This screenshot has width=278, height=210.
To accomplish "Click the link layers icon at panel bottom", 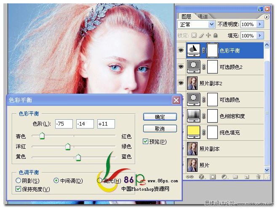I will (190, 176).
